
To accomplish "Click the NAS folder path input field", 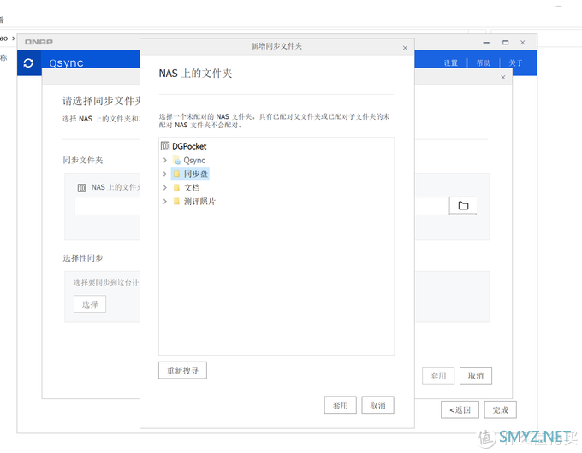I will [x=261, y=206].
